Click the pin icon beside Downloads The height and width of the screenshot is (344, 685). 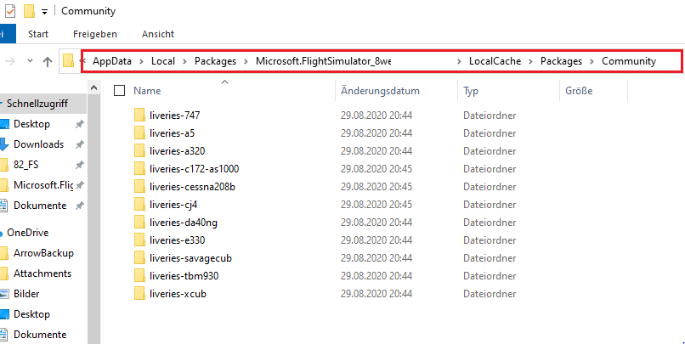point(80,144)
